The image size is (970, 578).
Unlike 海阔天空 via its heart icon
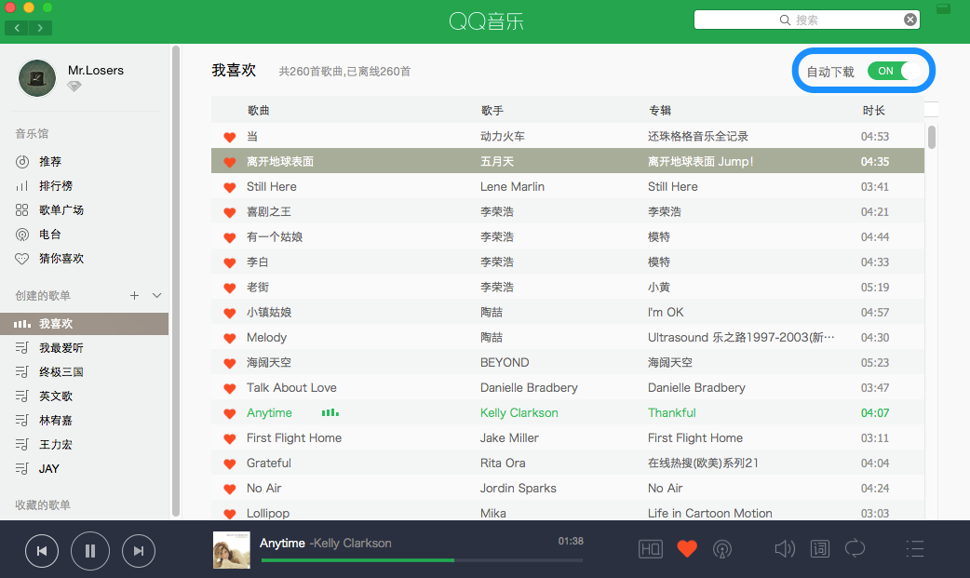click(230, 363)
